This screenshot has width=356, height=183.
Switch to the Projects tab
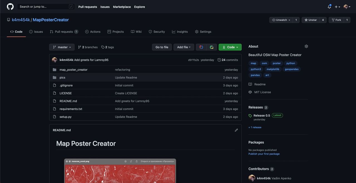115,32
